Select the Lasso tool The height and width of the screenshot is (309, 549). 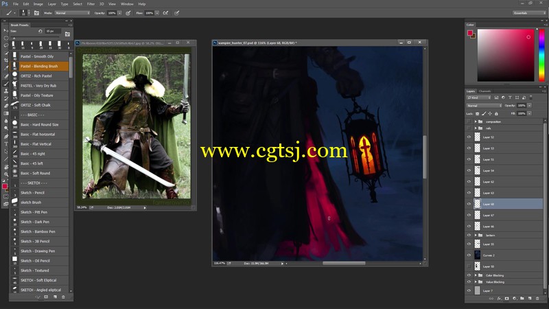click(x=5, y=45)
